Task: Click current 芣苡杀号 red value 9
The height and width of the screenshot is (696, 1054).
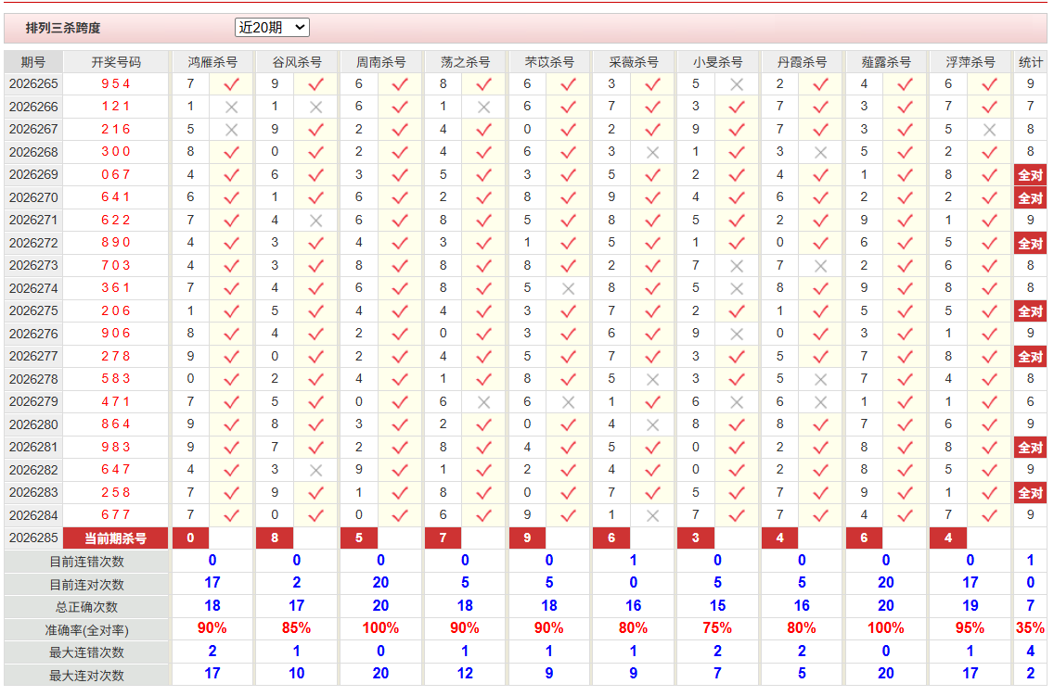Action: (x=527, y=538)
